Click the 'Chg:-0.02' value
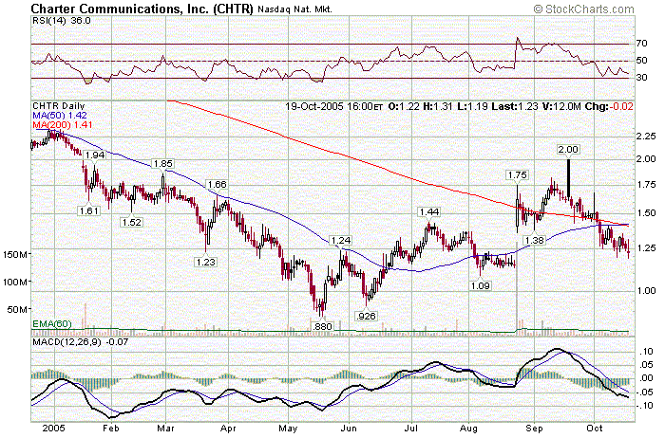This screenshot has height=438, width=665. pos(609,106)
